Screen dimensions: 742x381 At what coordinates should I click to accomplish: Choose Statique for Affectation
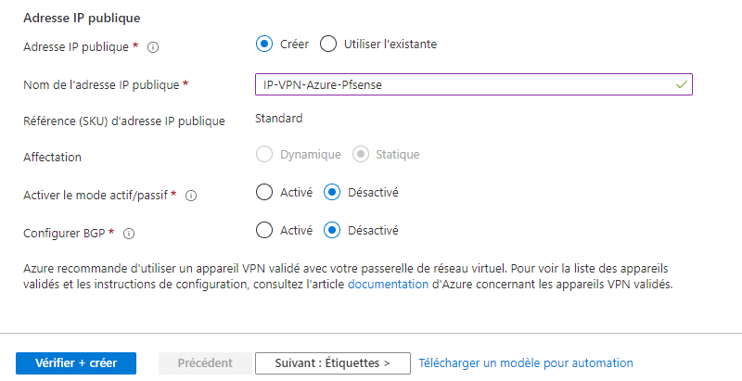click(361, 155)
